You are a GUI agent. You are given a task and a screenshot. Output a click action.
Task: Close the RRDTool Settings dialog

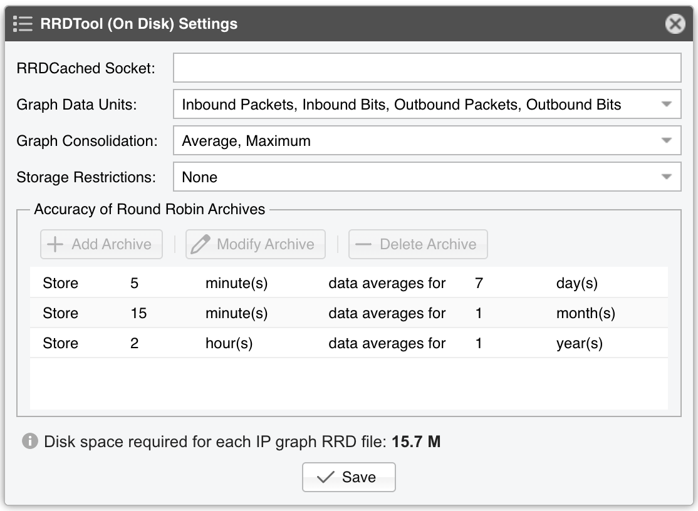(x=675, y=24)
